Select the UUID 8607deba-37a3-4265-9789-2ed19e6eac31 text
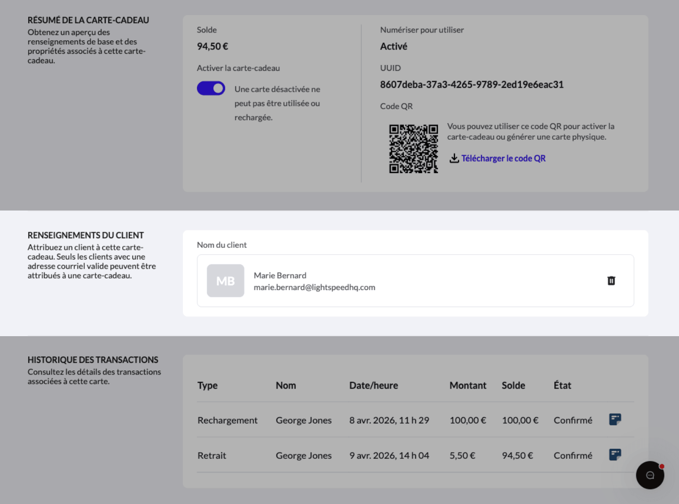The width and height of the screenshot is (679, 504). [x=472, y=84]
